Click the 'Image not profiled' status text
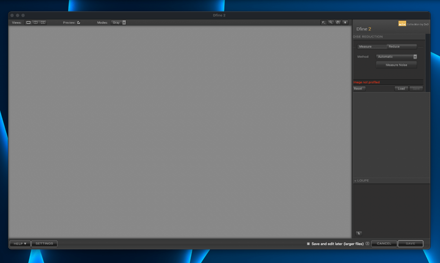Image resolution: width=440 pixels, height=263 pixels. point(367,82)
